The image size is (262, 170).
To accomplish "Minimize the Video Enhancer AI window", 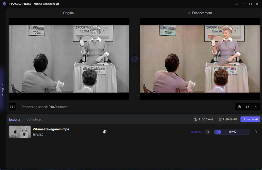I will (243, 4).
